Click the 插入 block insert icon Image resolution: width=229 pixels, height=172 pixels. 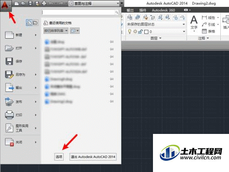click(x=226, y=20)
